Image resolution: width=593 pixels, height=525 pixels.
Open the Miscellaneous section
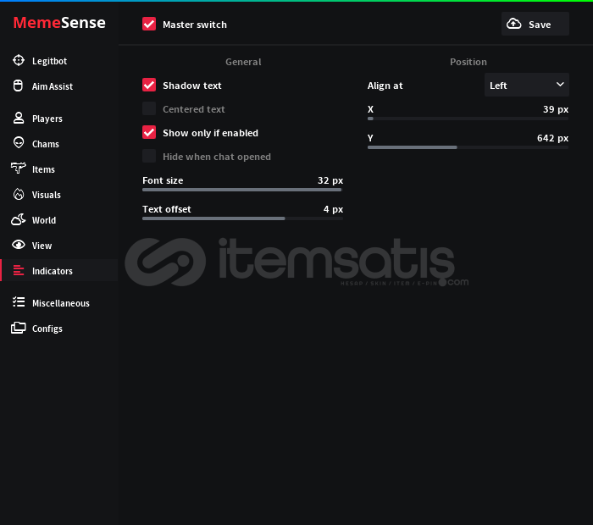tap(59, 303)
